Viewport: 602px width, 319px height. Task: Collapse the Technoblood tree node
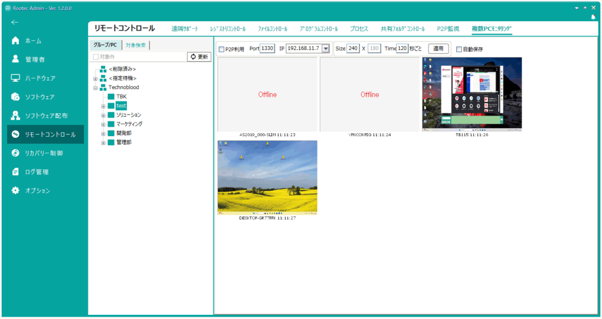(x=95, y=87)
